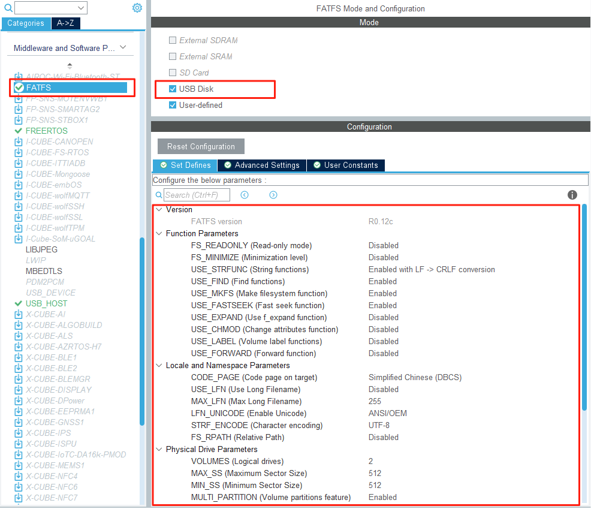Click download icon beside I-CUBE-ITTIADB
Viewport: 591px width, 512px height.
(18, 163)
